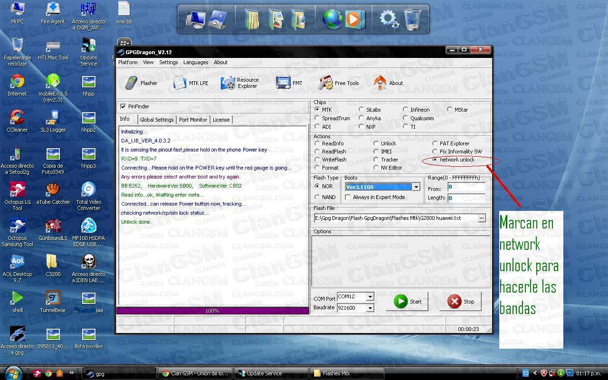Click the Range Length input field
The height and width of the screenshot is (380, 608).
click(466, 198)
